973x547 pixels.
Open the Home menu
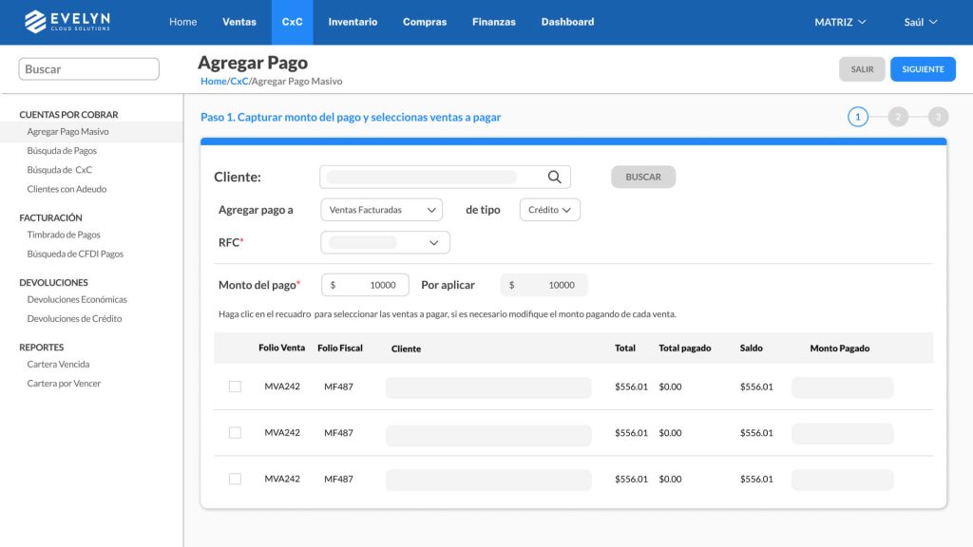pos(183,22)
